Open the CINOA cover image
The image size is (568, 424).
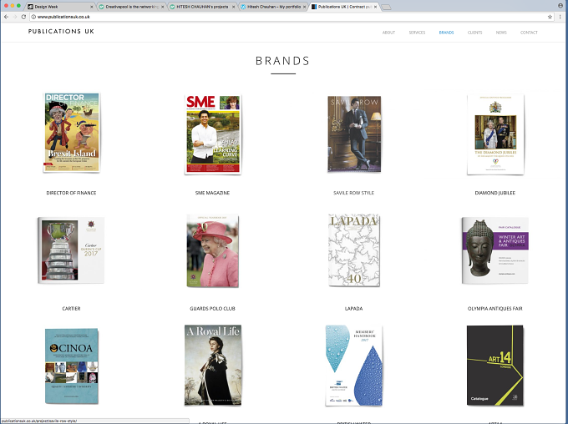click(x=72, y=366)
